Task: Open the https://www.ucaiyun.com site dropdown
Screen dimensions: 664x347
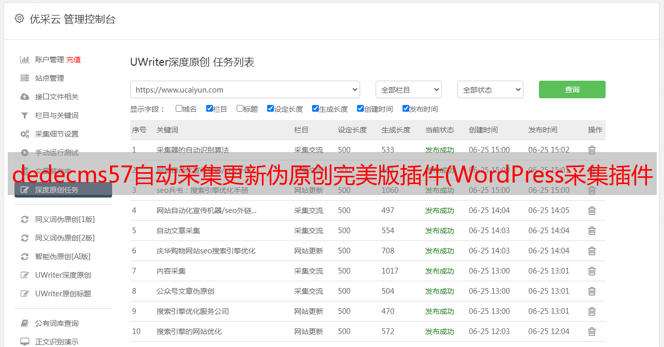Action: [245, 89]
